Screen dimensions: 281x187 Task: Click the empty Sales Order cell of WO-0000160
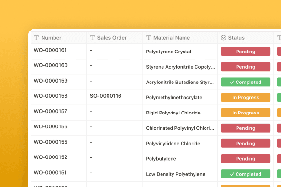click(x=115, y=67)
